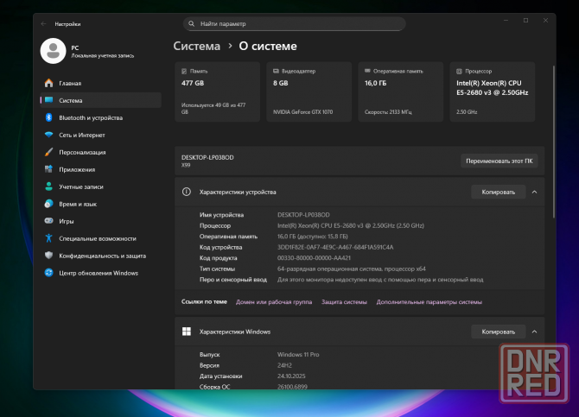Select Игры in the sidebar menu
579x417 pixels.
click(67, 221)
